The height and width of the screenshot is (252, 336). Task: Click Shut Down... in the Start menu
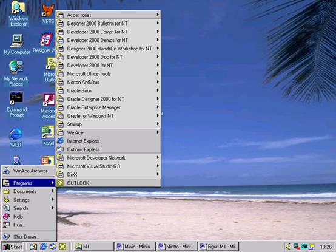[29, 237]
